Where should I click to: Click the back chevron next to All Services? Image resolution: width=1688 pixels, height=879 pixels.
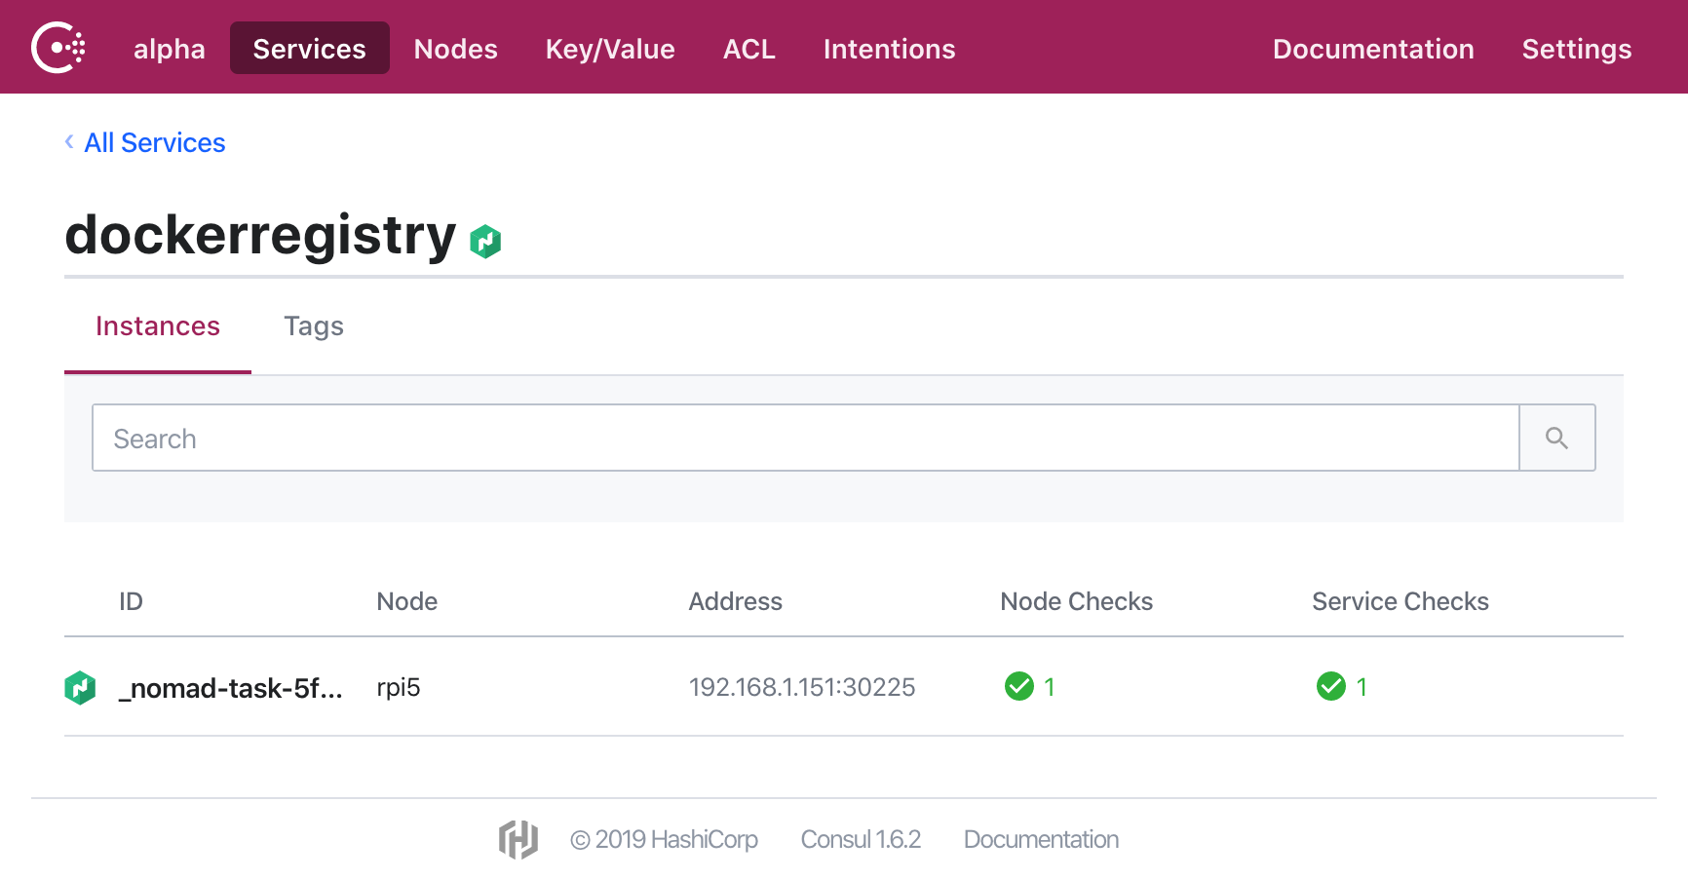[x=69, y=142]
